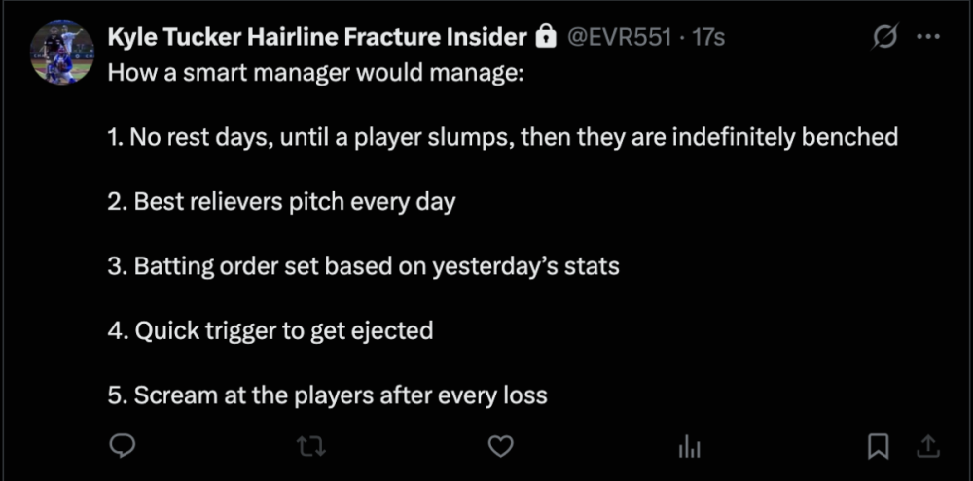The width and height of the screenshot is (973, 481).
Task: Click the reply speech bubble icon
Action: point(122,446)
